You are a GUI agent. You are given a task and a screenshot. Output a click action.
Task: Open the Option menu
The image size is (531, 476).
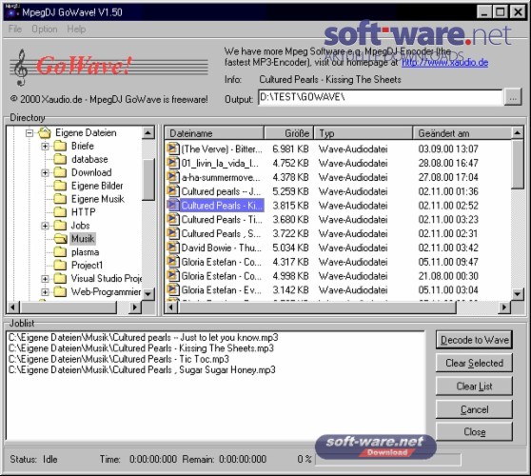pos(45,30)
